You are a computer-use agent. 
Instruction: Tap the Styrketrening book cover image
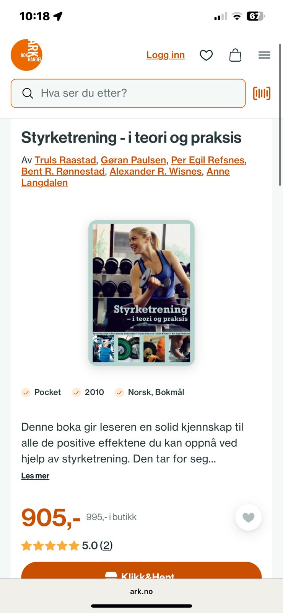[x=141, y=293]
